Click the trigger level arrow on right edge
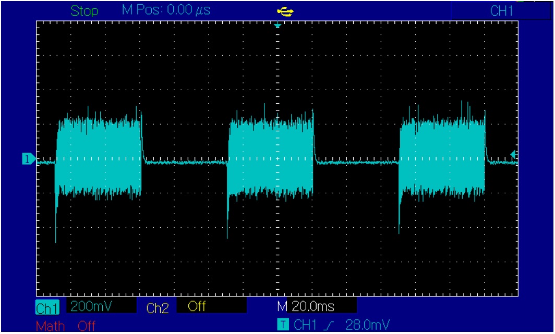Image resolution: width=555 pixels, height=334 pixels. click(x=513, y=154)
